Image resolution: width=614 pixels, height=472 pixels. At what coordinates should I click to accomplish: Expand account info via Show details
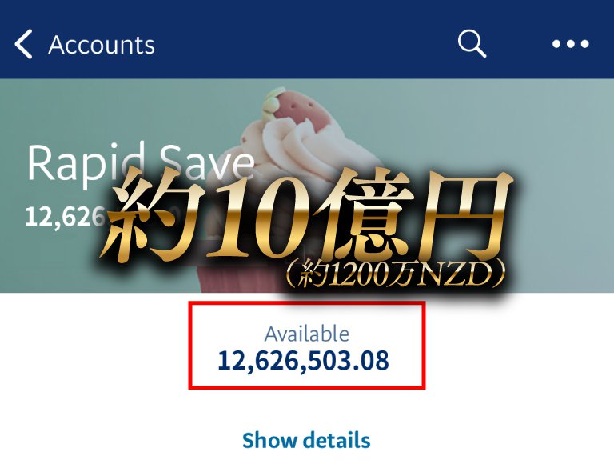pos(306,440)
